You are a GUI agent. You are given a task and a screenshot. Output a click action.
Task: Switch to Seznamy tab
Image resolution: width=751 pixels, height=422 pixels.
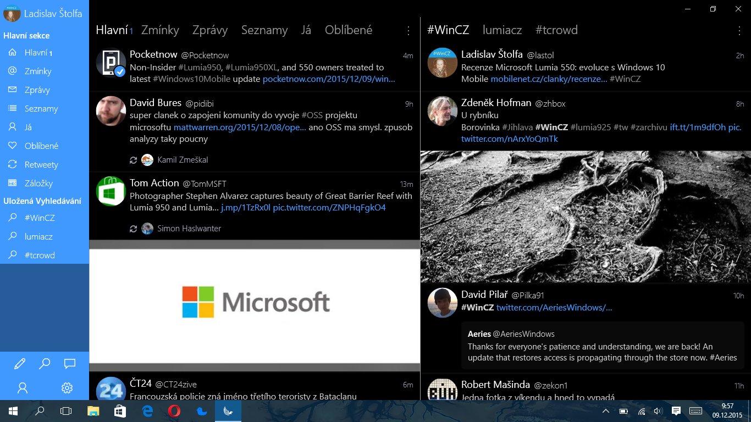click(x=264, y=30)
